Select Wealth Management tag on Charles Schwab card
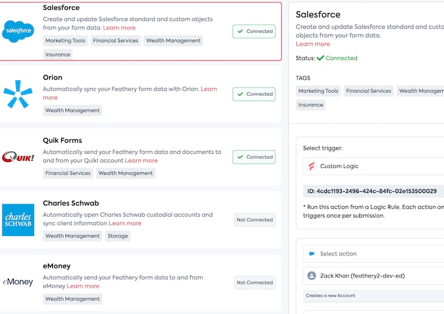444x314 pixels. [x=73, y=236]
